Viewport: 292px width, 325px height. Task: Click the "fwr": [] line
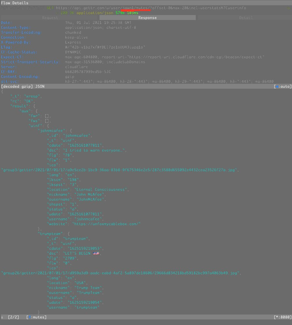coord(40,116)
